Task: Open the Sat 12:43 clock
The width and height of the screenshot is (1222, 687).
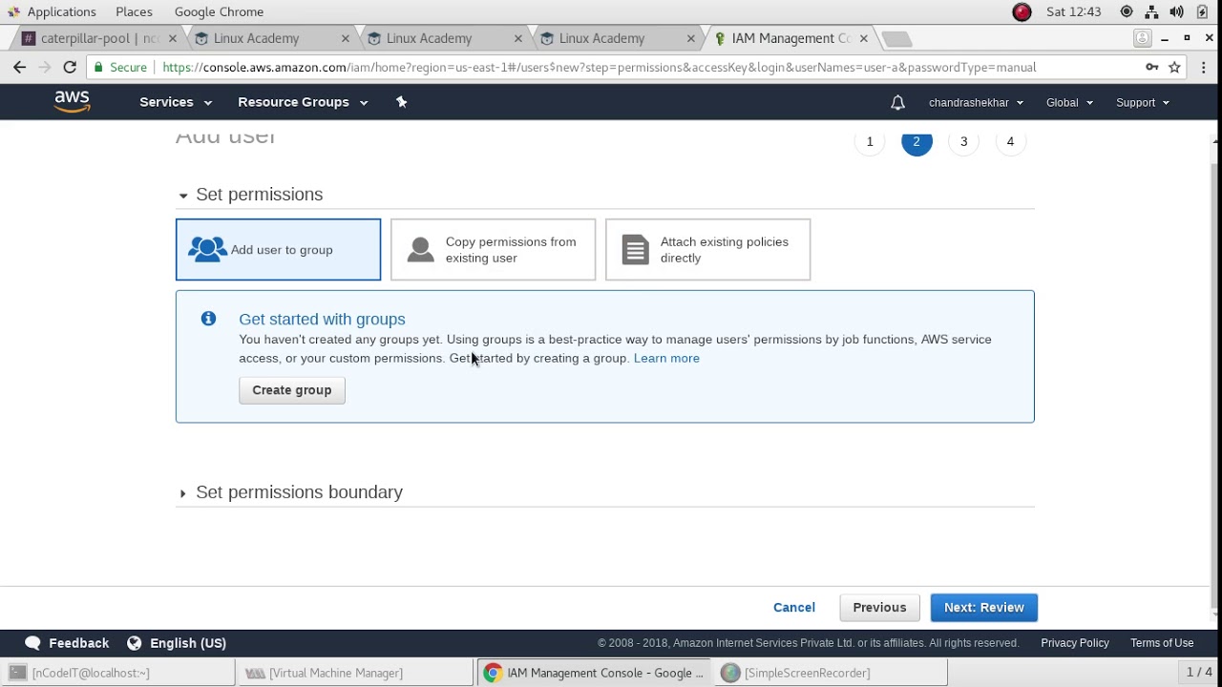Action: click(x=1074, y=11)
